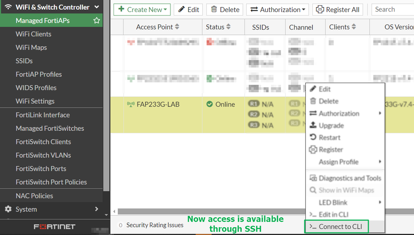Click FAP233G-LAB antenna icon

click(131, 104)
